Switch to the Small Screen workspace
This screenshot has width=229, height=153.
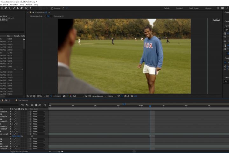(x=194, y=8)
